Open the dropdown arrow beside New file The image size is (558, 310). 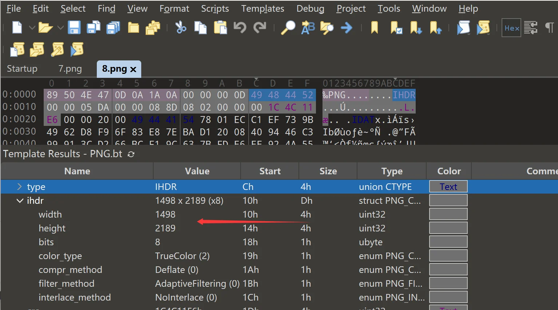pyautogui.click(x=32, y=28)
